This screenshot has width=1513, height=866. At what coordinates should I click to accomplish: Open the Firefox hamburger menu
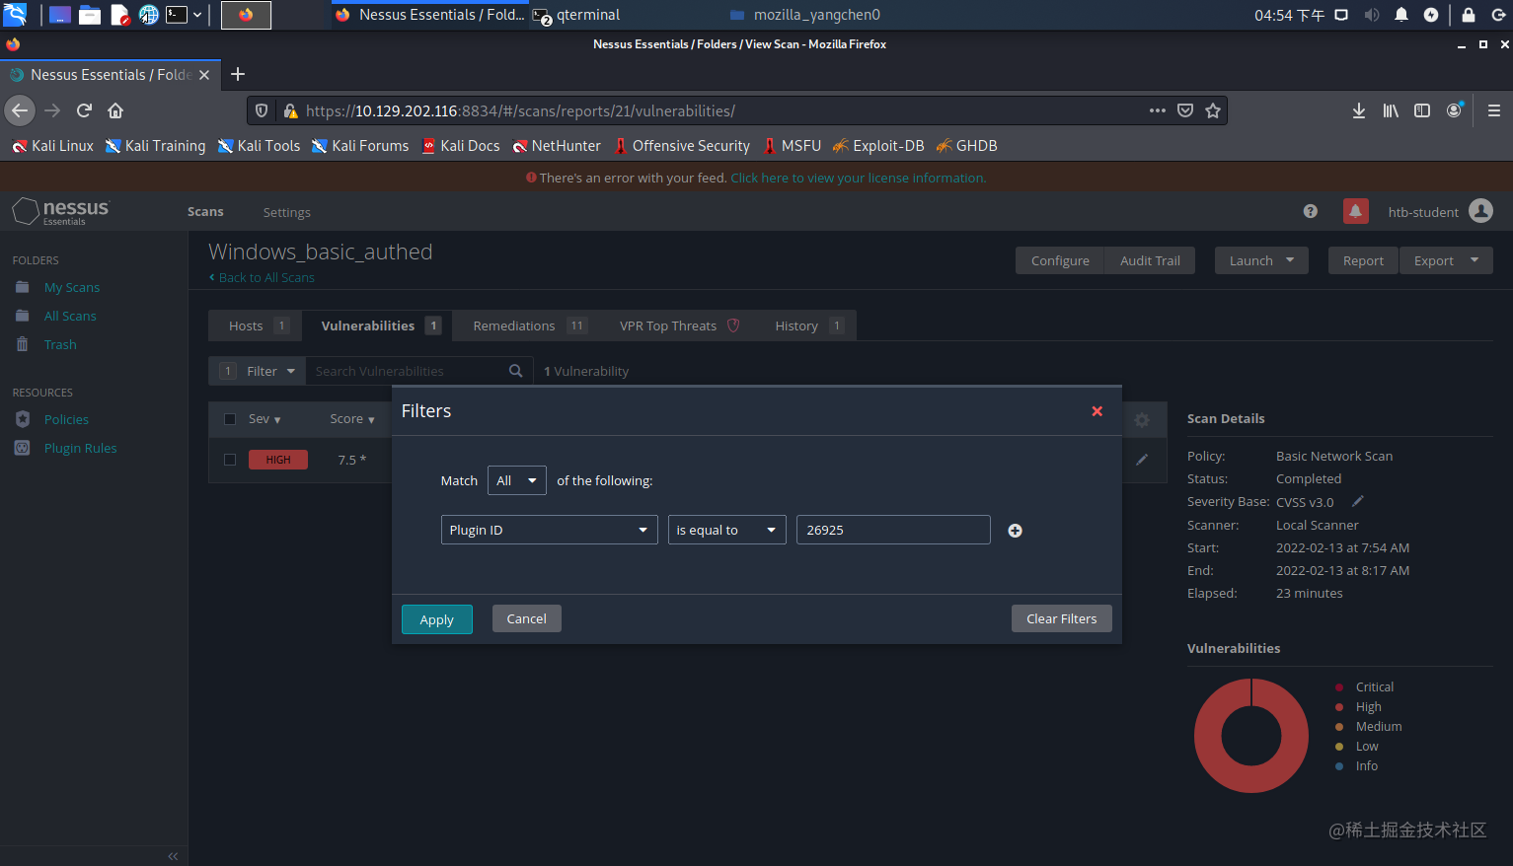click(x=1494, y=110)
